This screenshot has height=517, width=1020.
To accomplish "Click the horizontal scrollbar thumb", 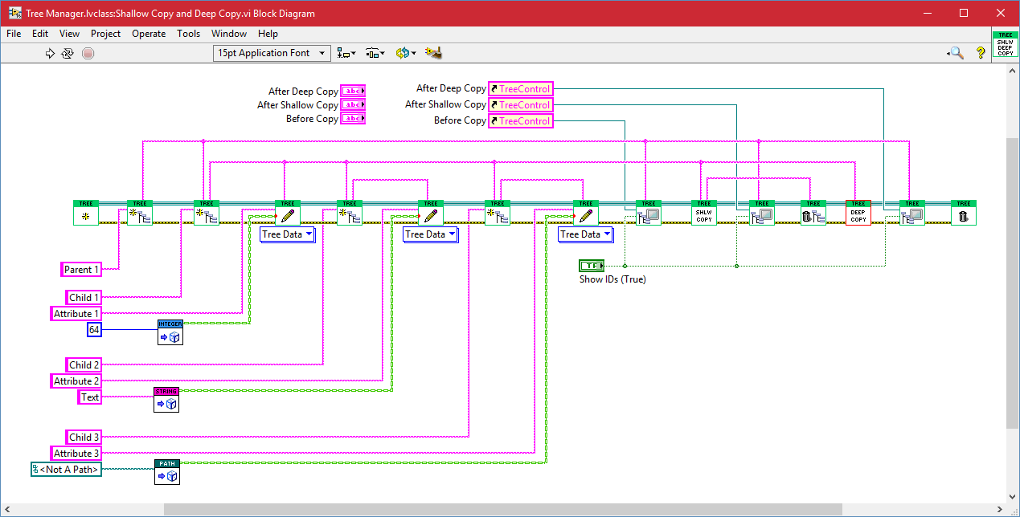I will pyautogui.click(x=502, y=509).
